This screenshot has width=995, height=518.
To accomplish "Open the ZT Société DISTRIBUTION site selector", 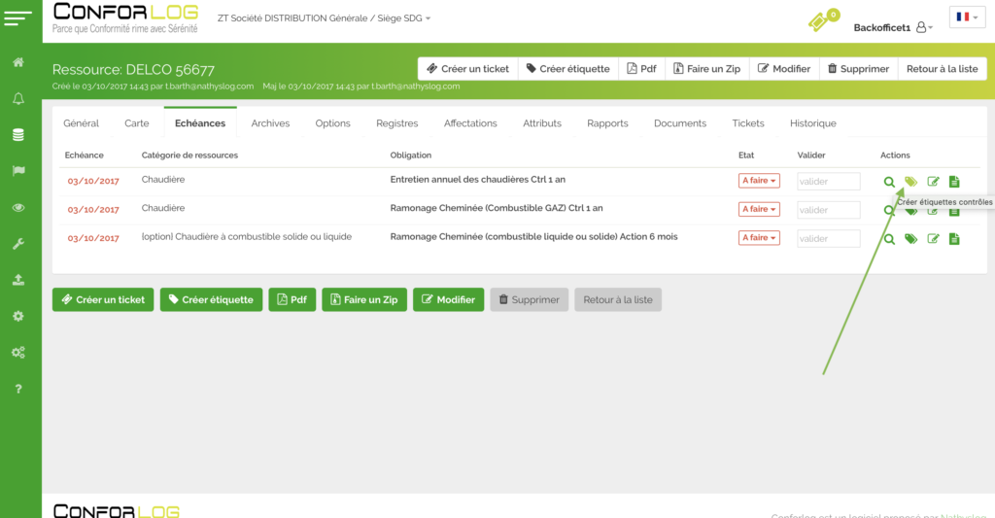I will 324,18.
